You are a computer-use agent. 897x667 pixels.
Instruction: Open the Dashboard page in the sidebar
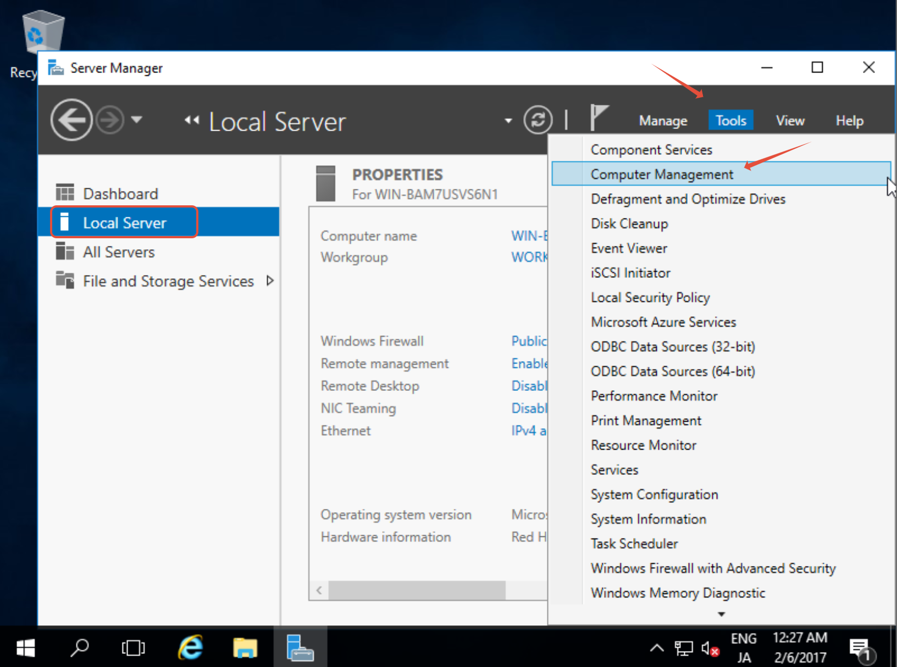[120, 193]
